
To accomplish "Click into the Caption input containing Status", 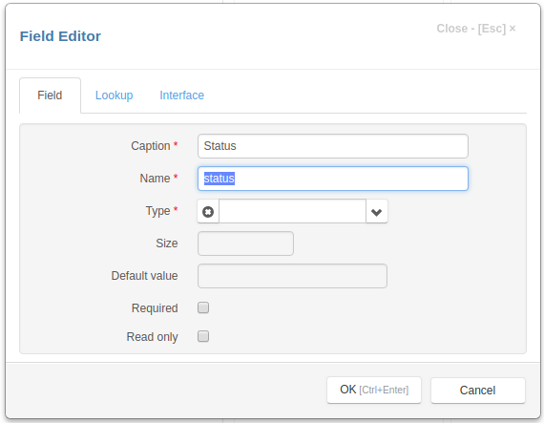I will [x=333, y=146].
